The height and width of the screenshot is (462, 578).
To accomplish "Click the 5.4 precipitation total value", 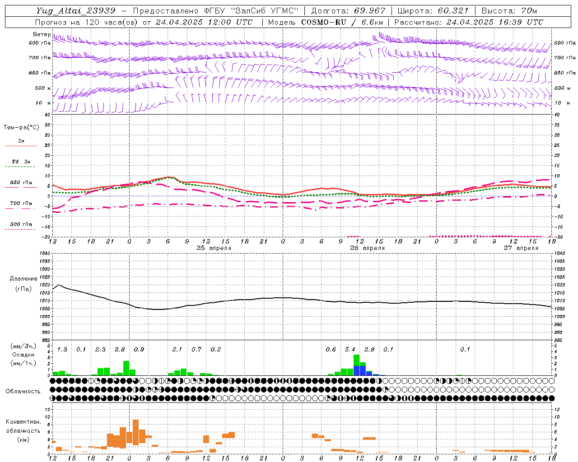I will coord(350,349).
